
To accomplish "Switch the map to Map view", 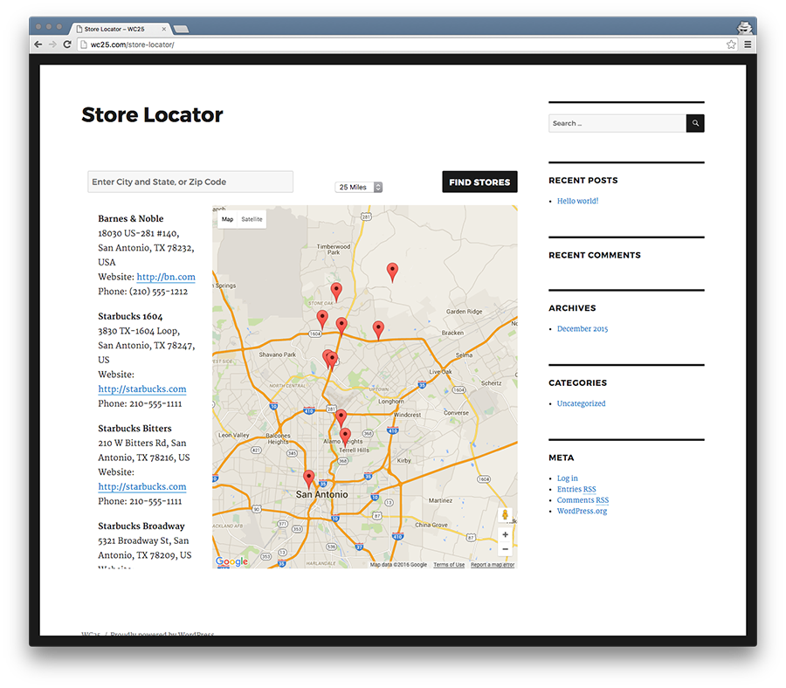I will point(226,218).
